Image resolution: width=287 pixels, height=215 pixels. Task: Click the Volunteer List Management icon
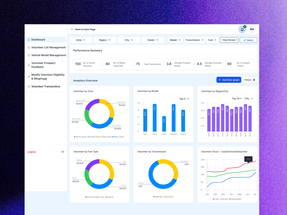click(x=29, y=47)
